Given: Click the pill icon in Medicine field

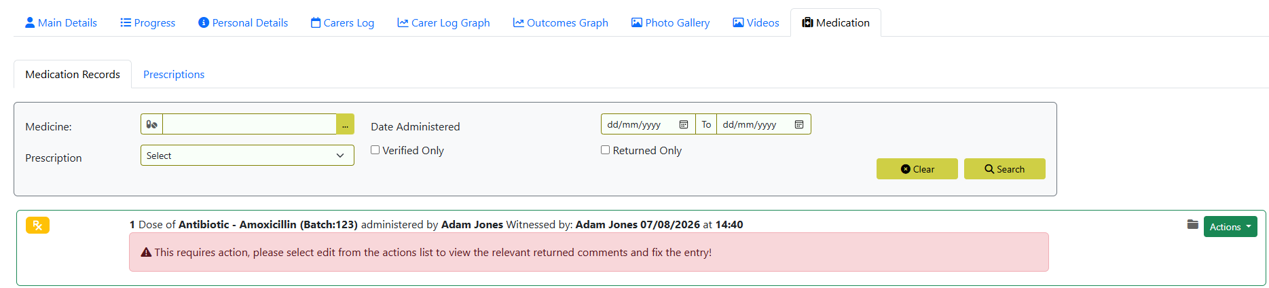Looking at the screenshot, I should (x=151, y=124).
